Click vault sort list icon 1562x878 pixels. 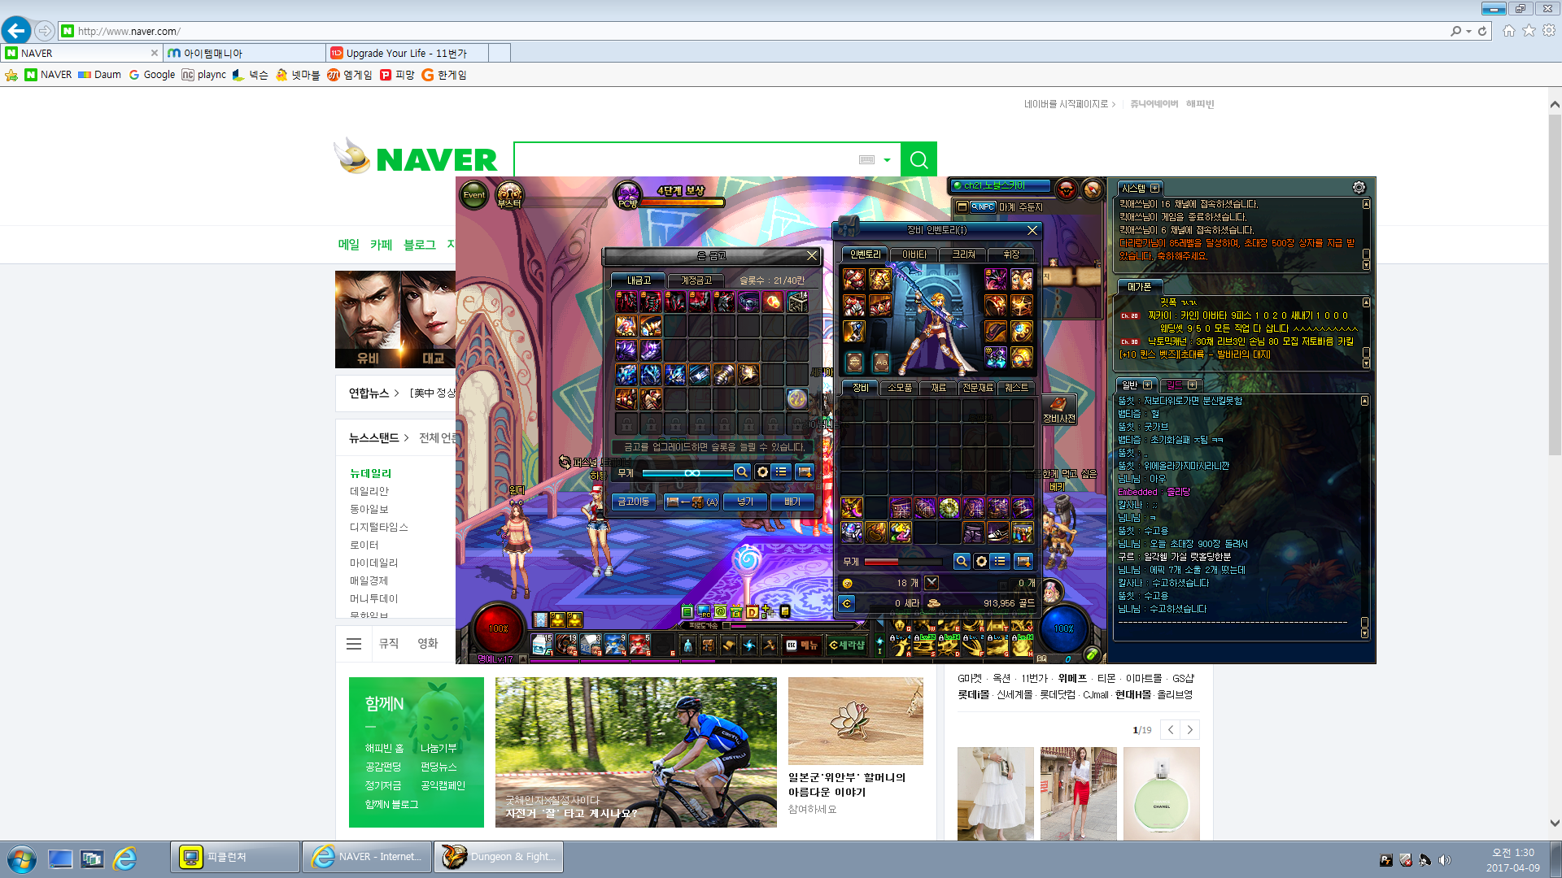(x=781, y=472)
